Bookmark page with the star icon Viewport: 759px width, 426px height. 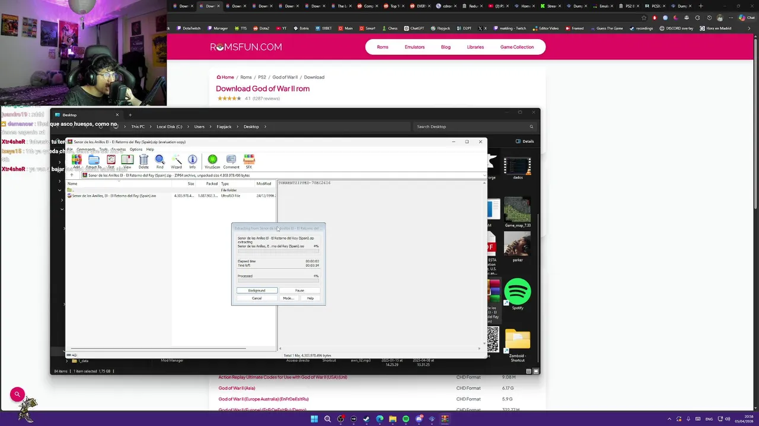tap(644, 18)
